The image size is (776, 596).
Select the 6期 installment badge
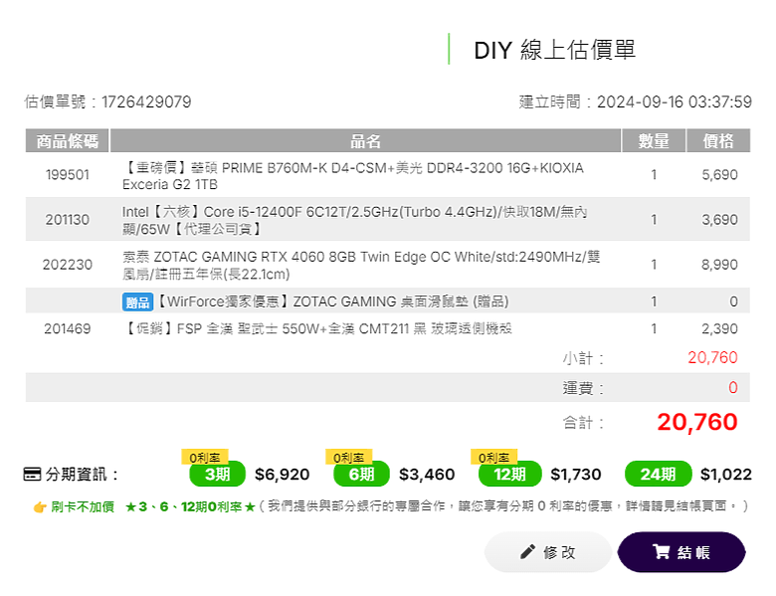click(x=362, y=474)
